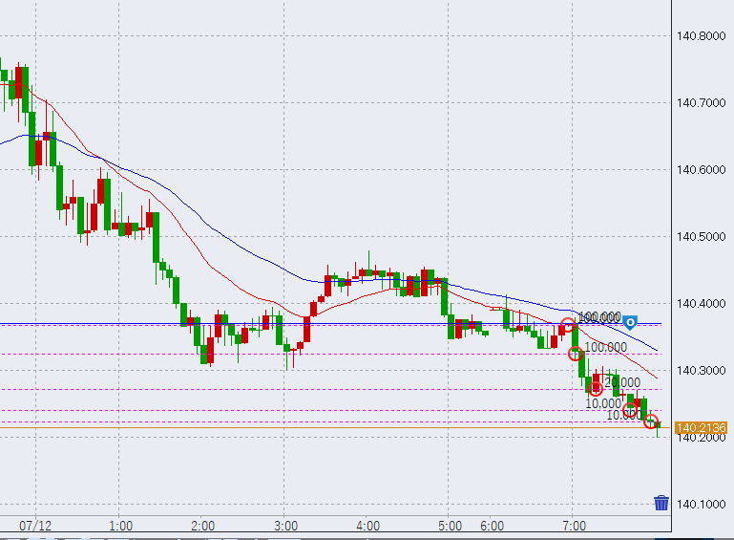
Task: Click the 07/12 date label
Action: click(35, 526)
